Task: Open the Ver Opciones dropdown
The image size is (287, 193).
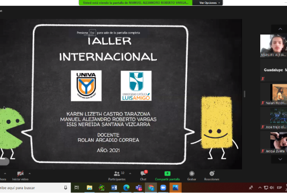Action: click(x=210, y=3)
